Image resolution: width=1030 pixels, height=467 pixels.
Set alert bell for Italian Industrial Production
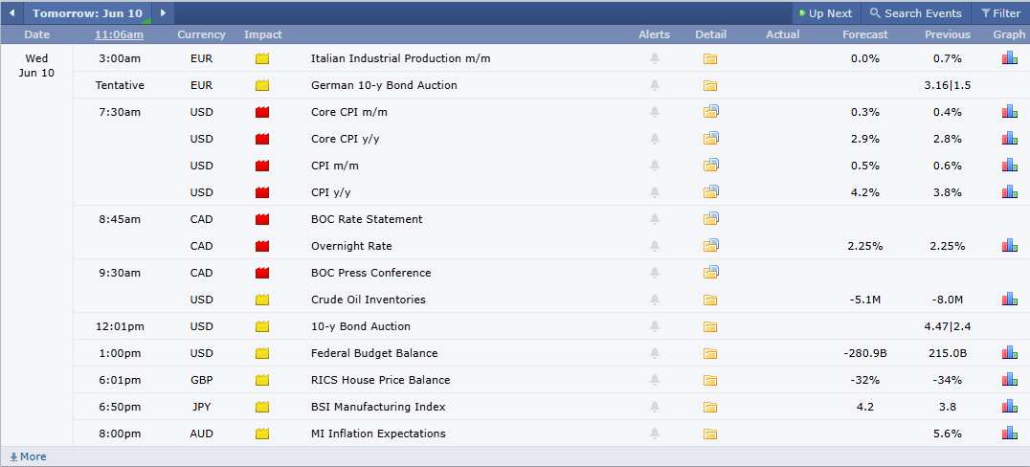[x=654, y=58]
